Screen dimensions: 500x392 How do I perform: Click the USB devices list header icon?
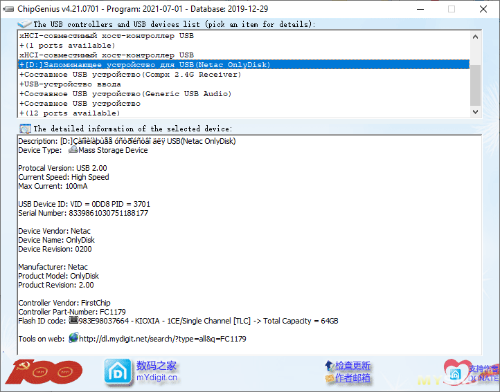(25, 24)
